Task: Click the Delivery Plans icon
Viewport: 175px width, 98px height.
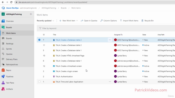Action: (x=3, y=59)
